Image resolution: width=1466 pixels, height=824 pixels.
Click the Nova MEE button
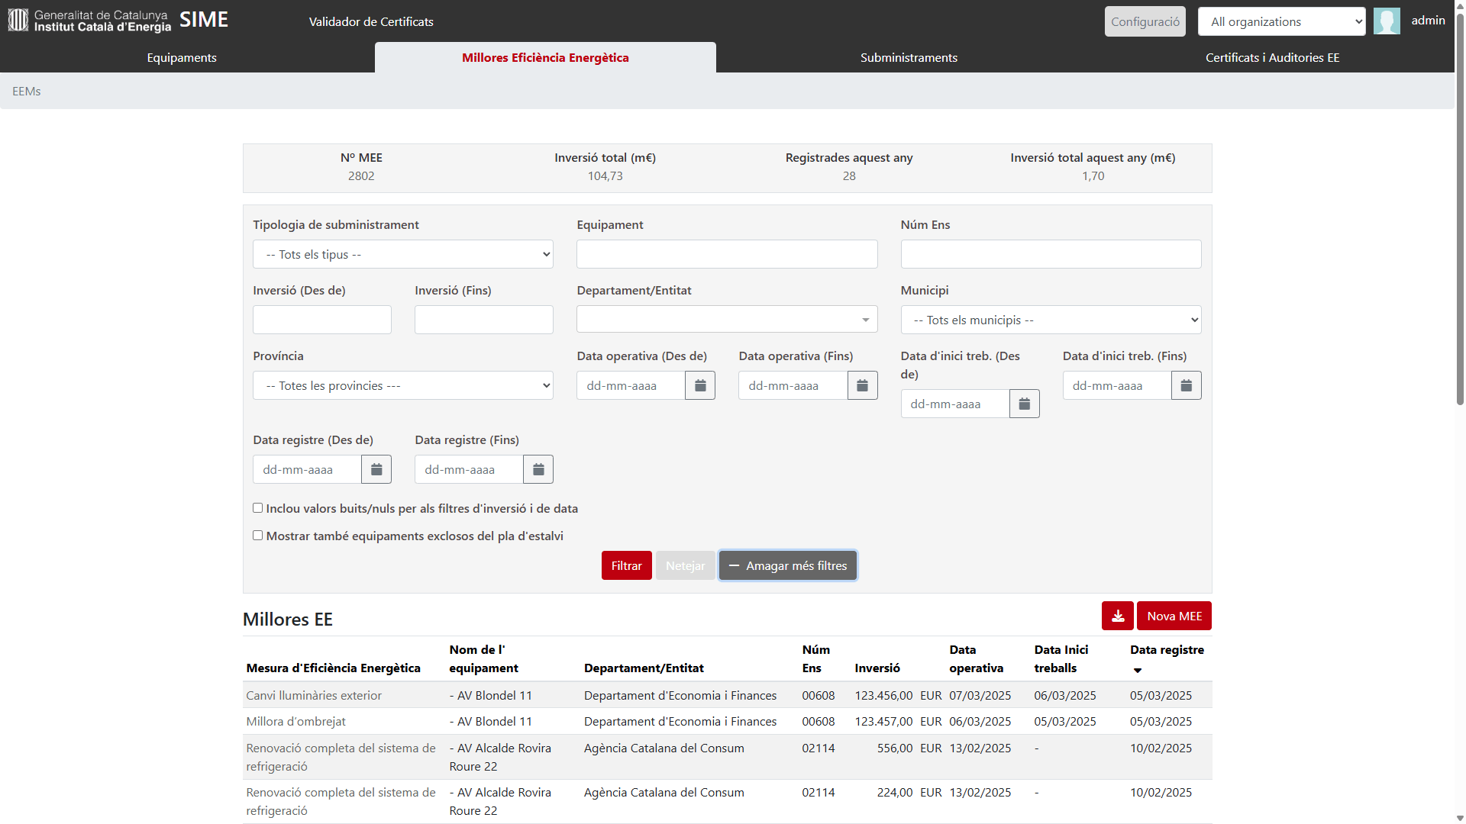click(x=1174, y=616)
